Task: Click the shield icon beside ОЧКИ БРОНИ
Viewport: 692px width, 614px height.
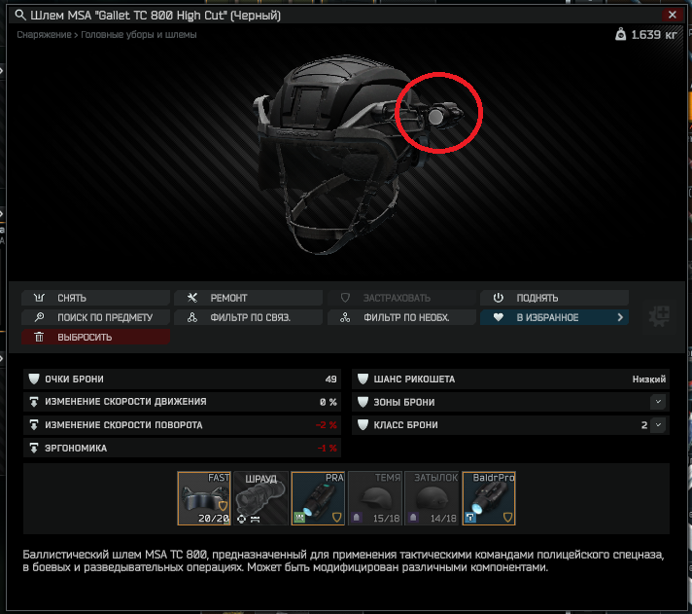Action: 34,379
